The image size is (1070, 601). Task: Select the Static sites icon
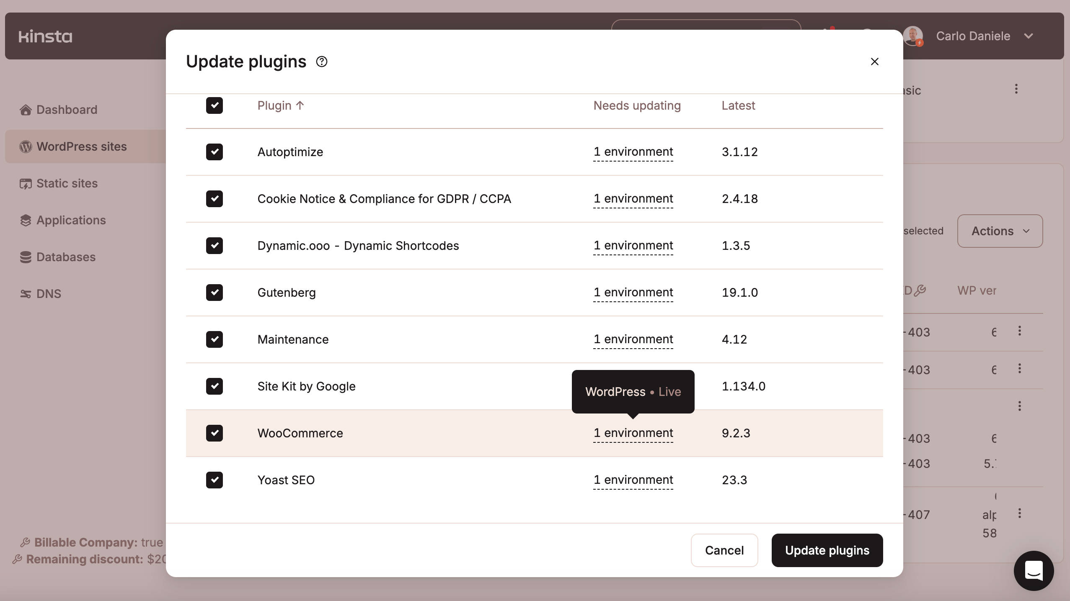(26, 183)
